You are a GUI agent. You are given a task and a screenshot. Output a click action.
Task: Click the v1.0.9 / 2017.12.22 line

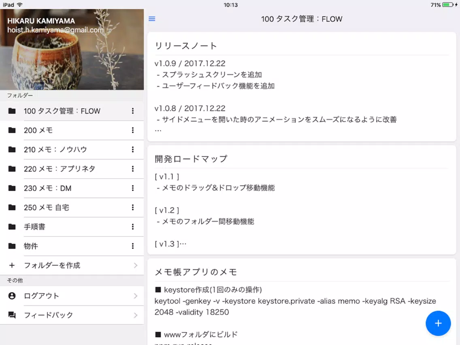(190, 63)
